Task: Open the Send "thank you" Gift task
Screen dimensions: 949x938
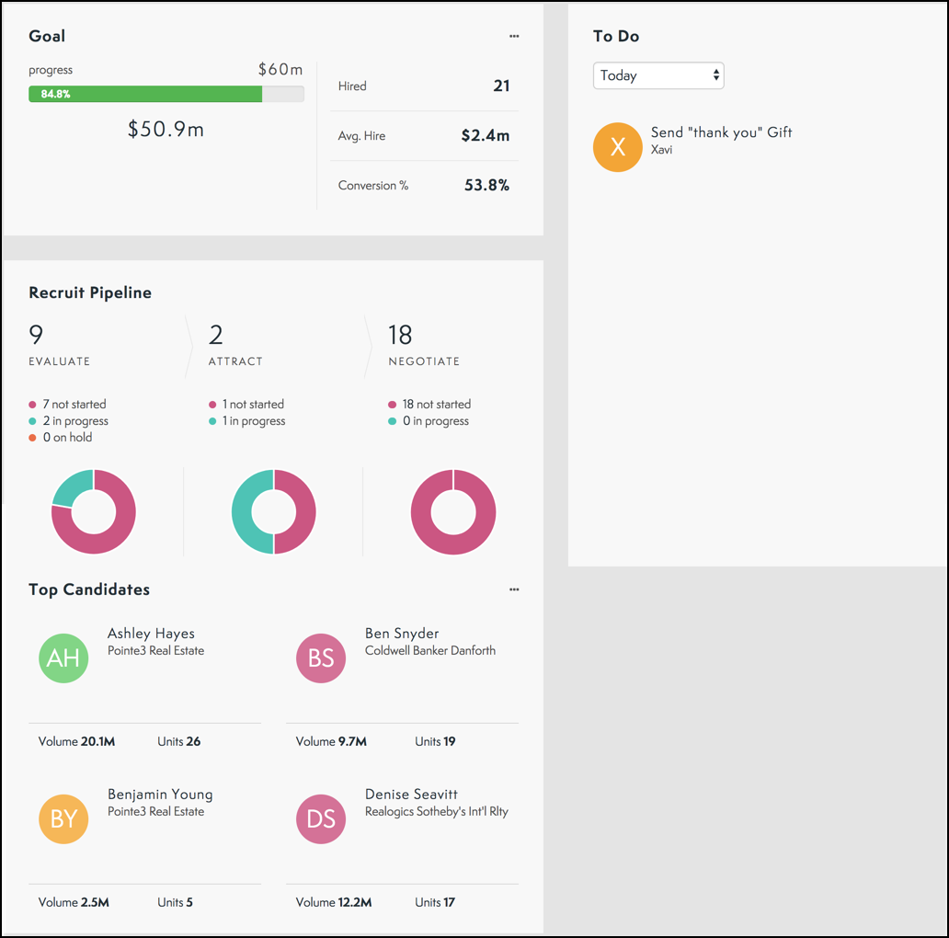Action: click(721, 132)
